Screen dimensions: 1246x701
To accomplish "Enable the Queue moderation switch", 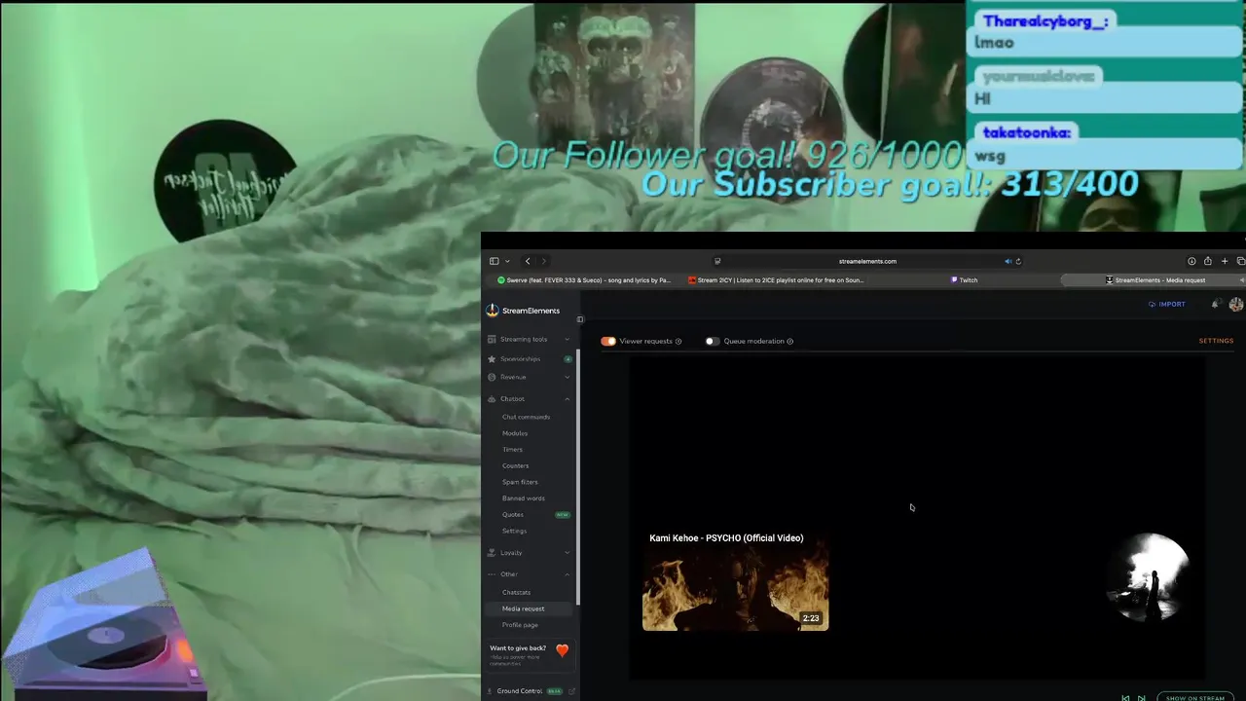I will tap(712, 342).
